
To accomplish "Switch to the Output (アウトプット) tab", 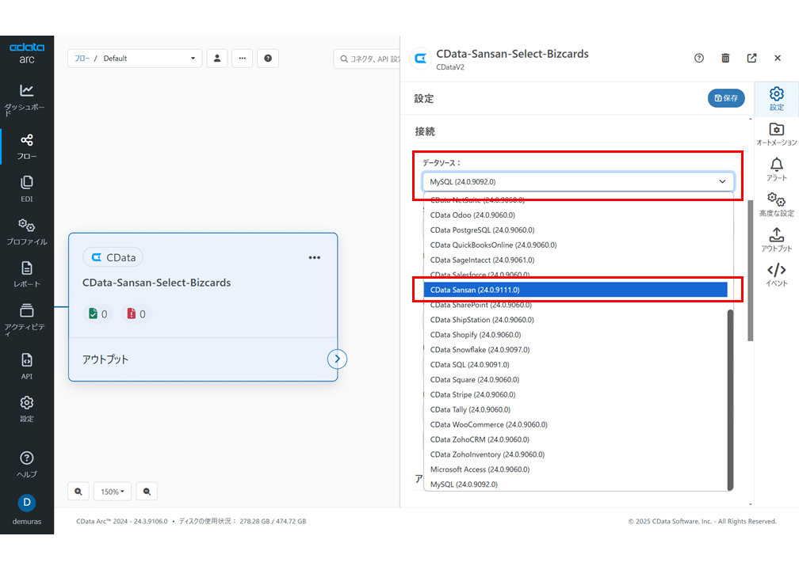I will click(777, 240).
